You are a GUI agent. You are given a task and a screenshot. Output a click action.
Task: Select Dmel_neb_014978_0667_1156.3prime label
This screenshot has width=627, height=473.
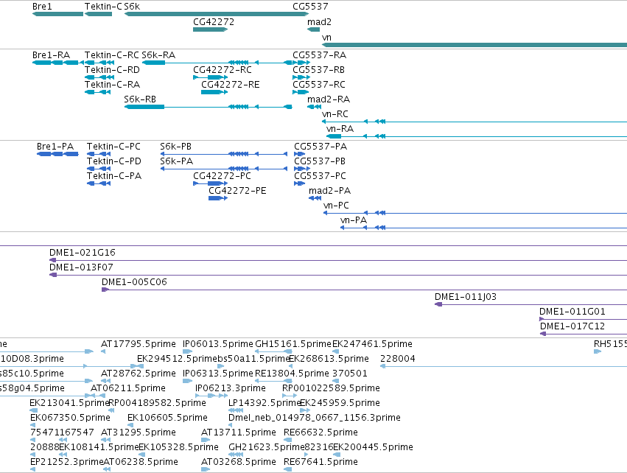point(315,418)
